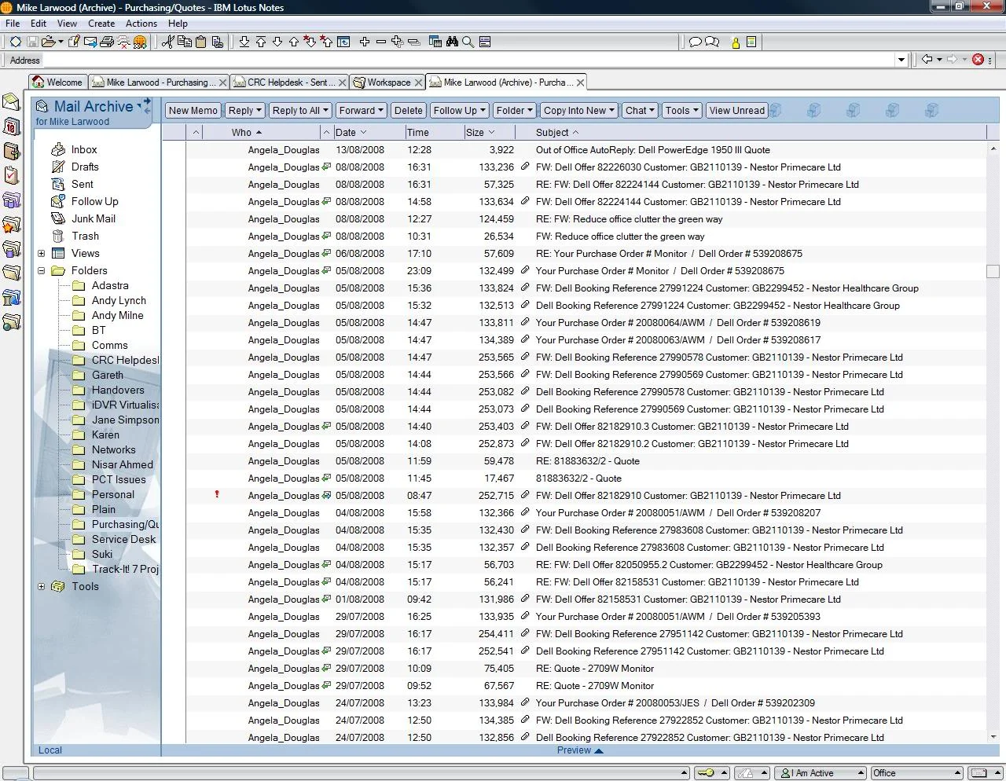Open the Reply dropdown button

click(244, 111)
